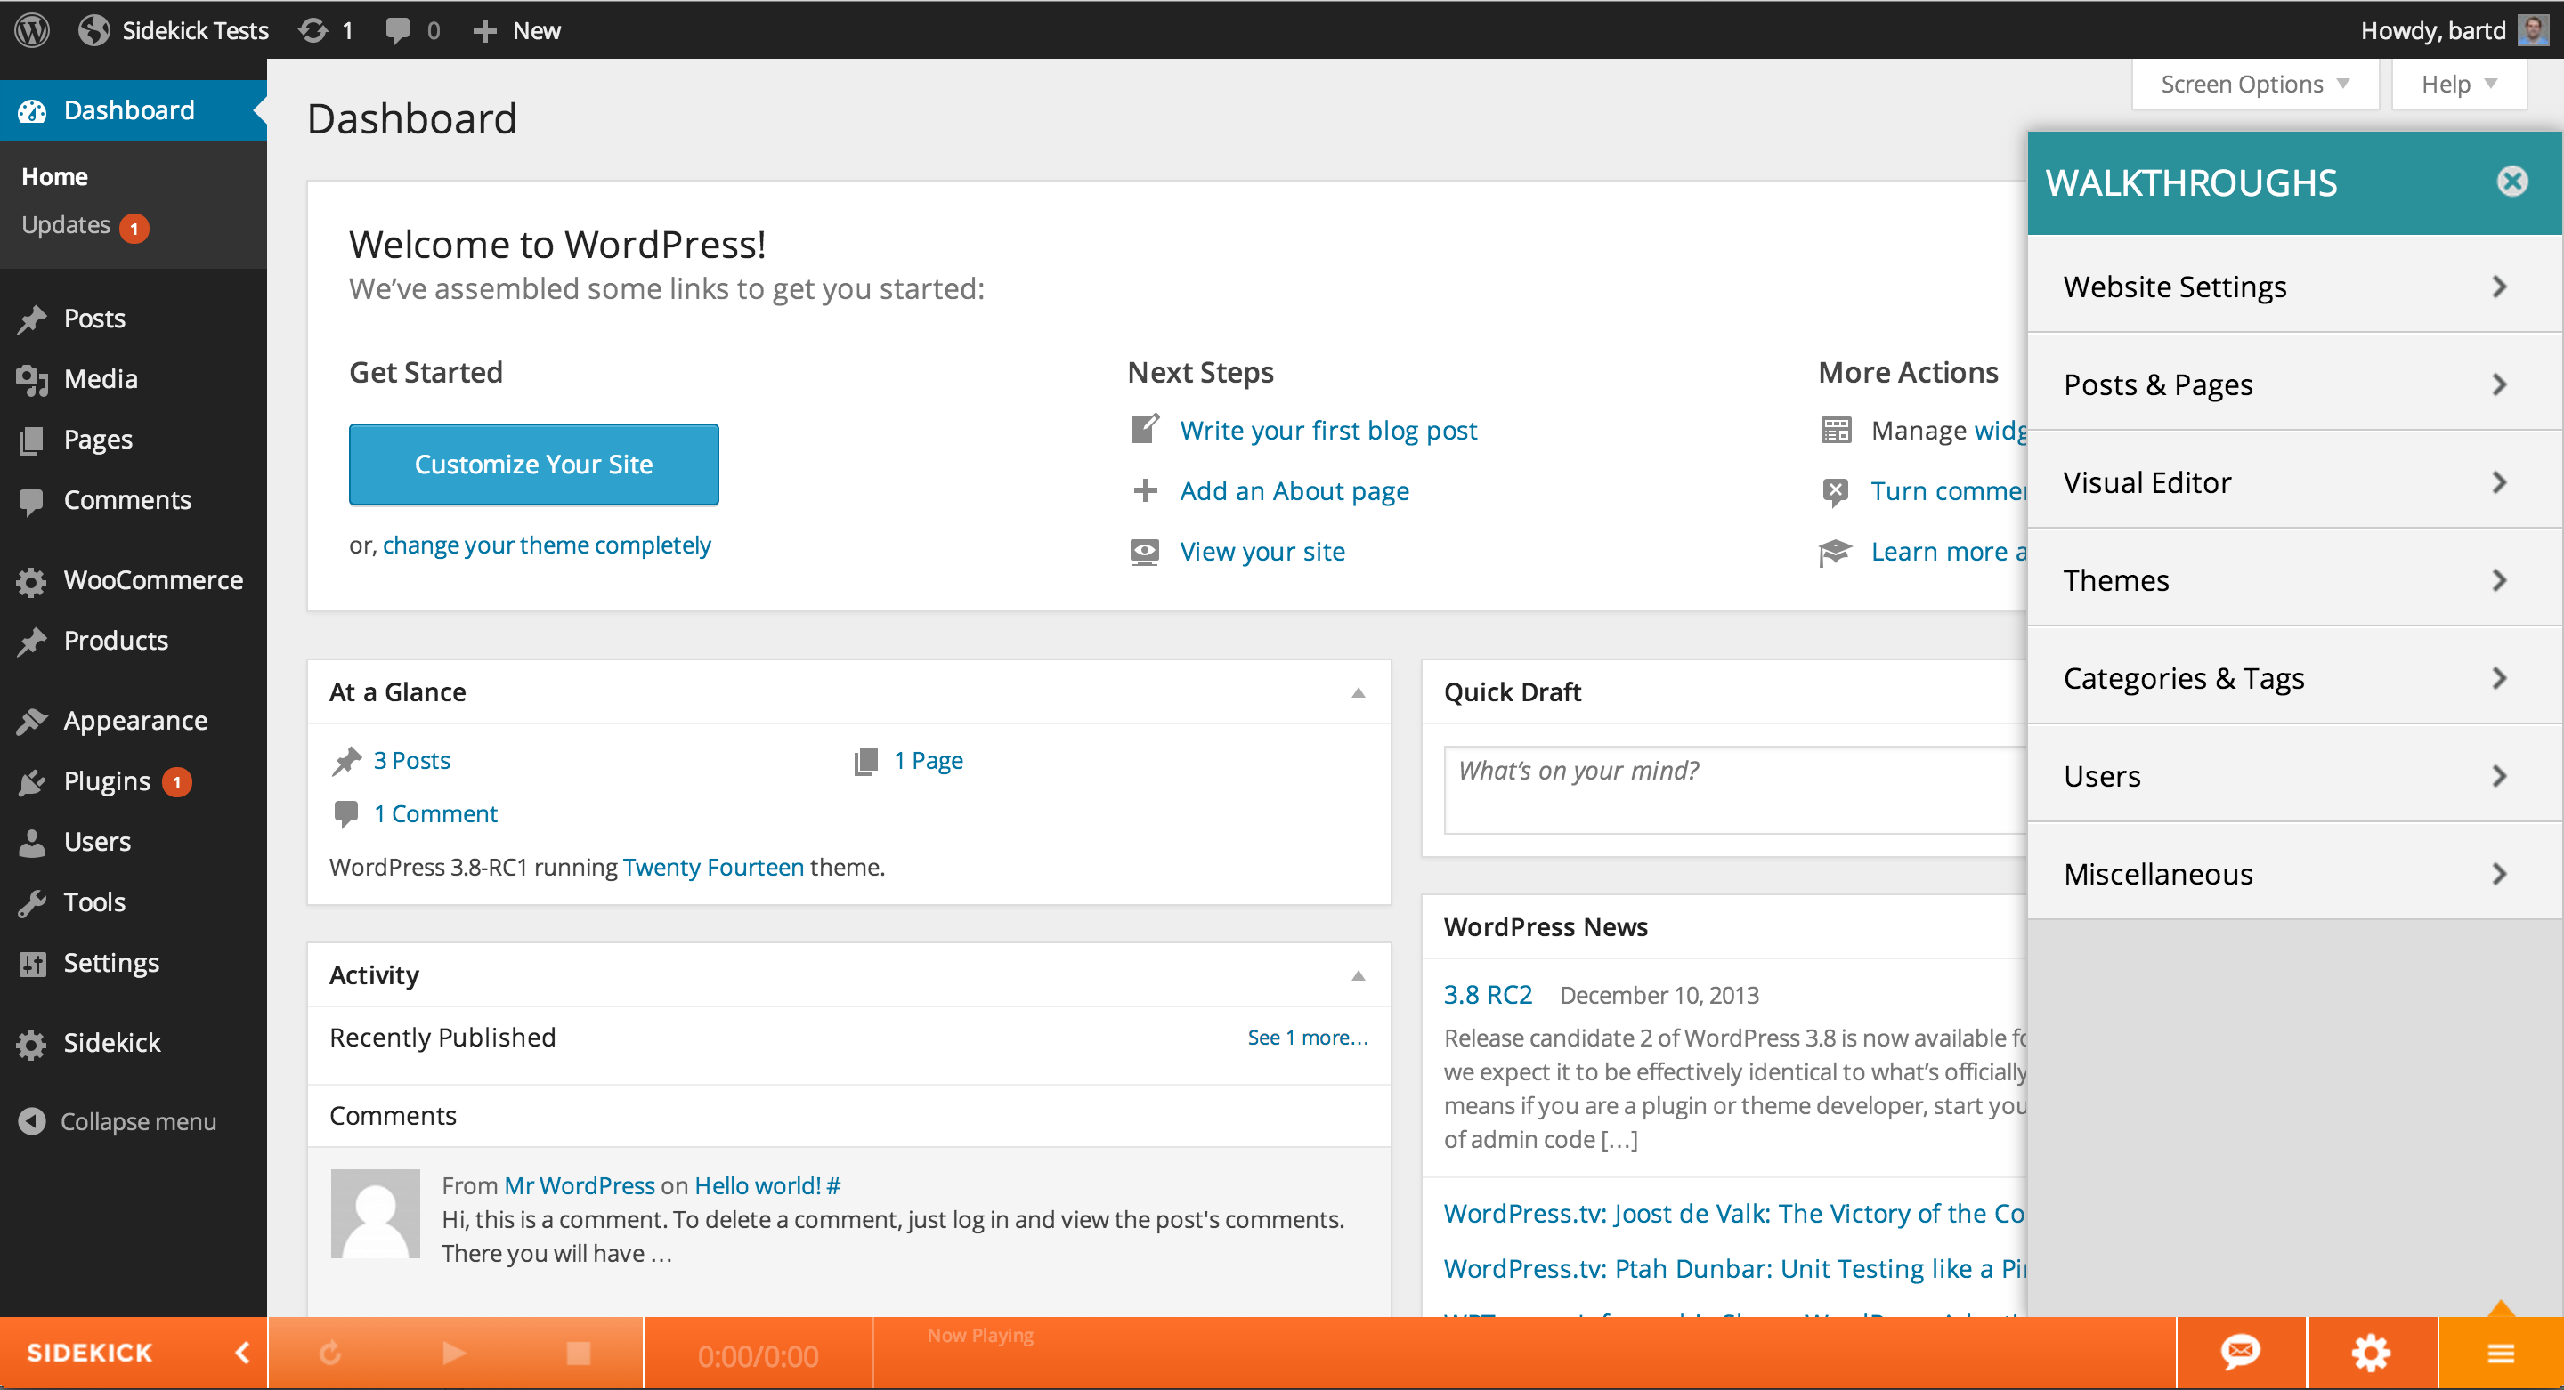Expand Miscellaneous walkthroughs

click(2295, 874)
